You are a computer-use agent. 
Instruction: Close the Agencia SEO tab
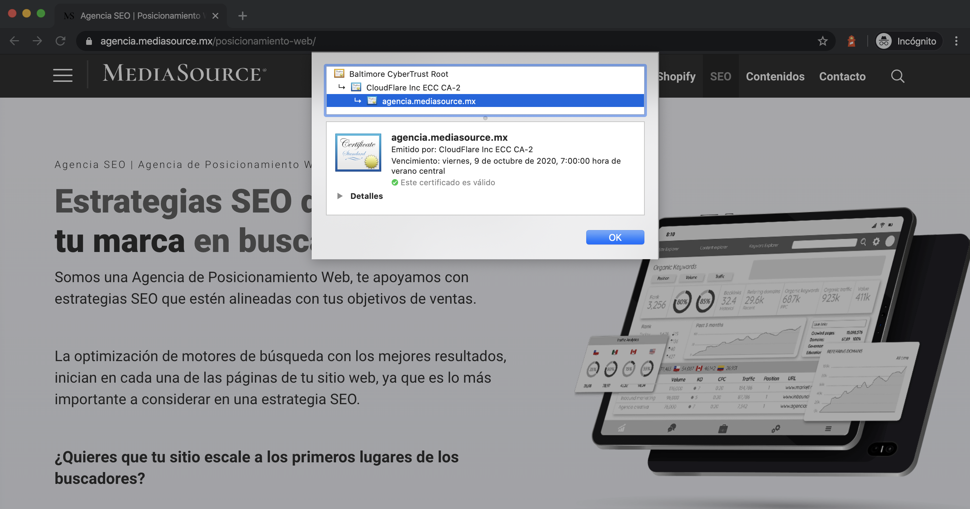(215, 16)
